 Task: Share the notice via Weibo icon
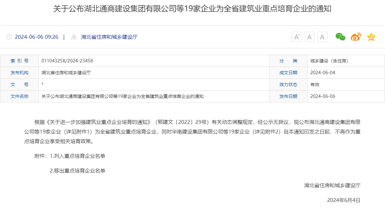tap(356, 37)
